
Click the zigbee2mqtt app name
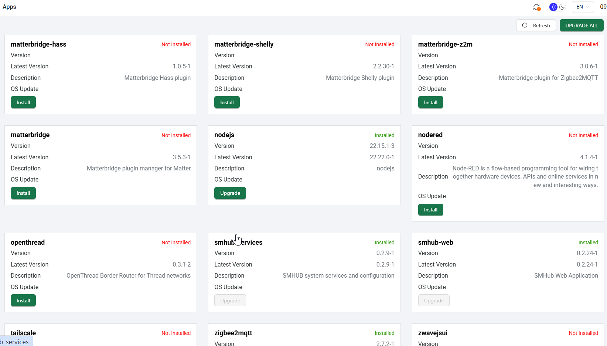tap(233, 333)
